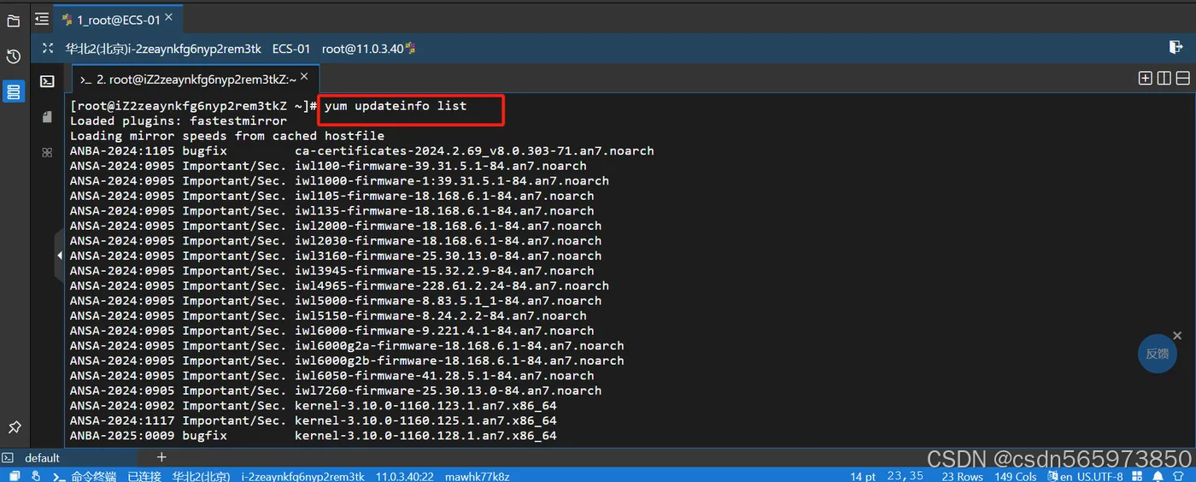
Task: Click the terminal icon before the default workspace
Action: click(x=8, y=458)
